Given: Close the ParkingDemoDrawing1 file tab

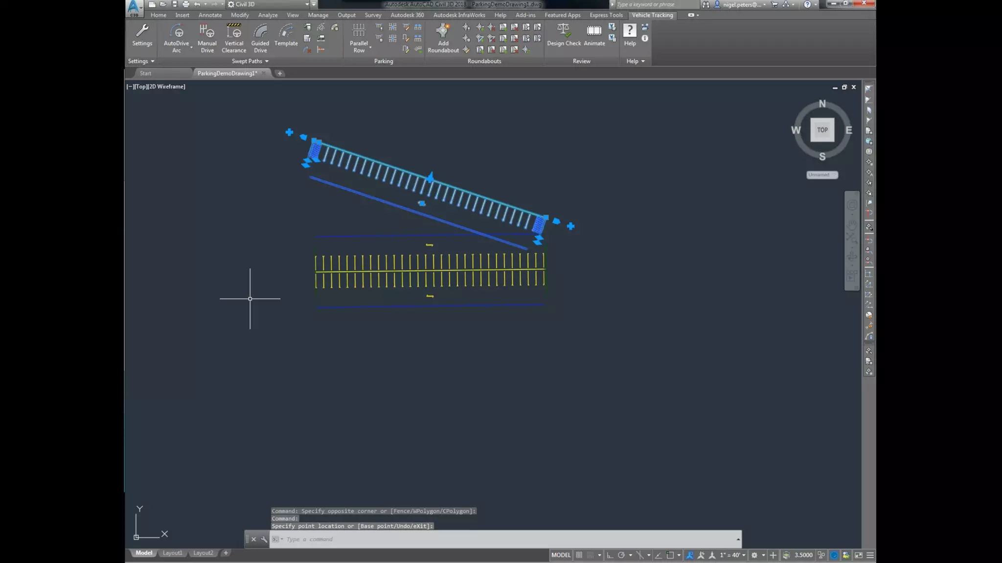Looking at the screenshot, I should 264,73.
